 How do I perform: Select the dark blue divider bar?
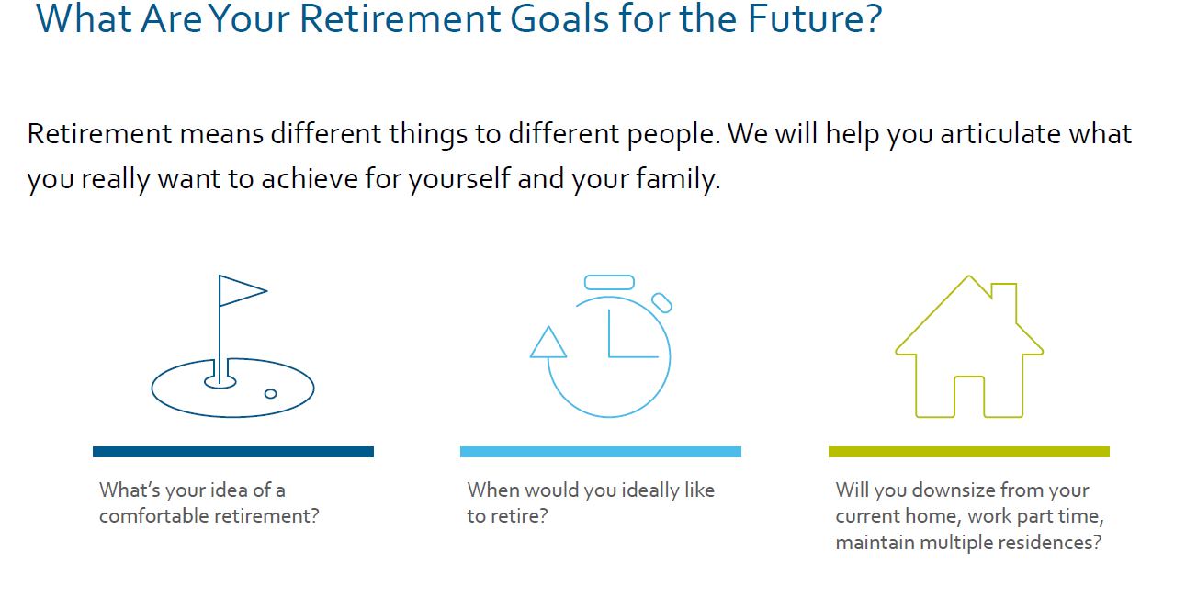tap(233, 452)
